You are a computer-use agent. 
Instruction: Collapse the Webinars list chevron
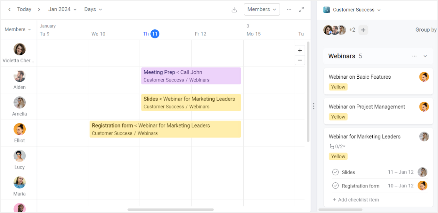tap(425, 56)
